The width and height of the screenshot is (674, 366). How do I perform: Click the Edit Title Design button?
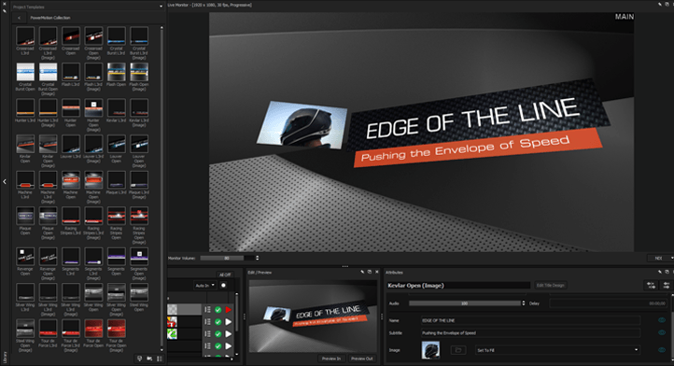click(x=551, y=285)
